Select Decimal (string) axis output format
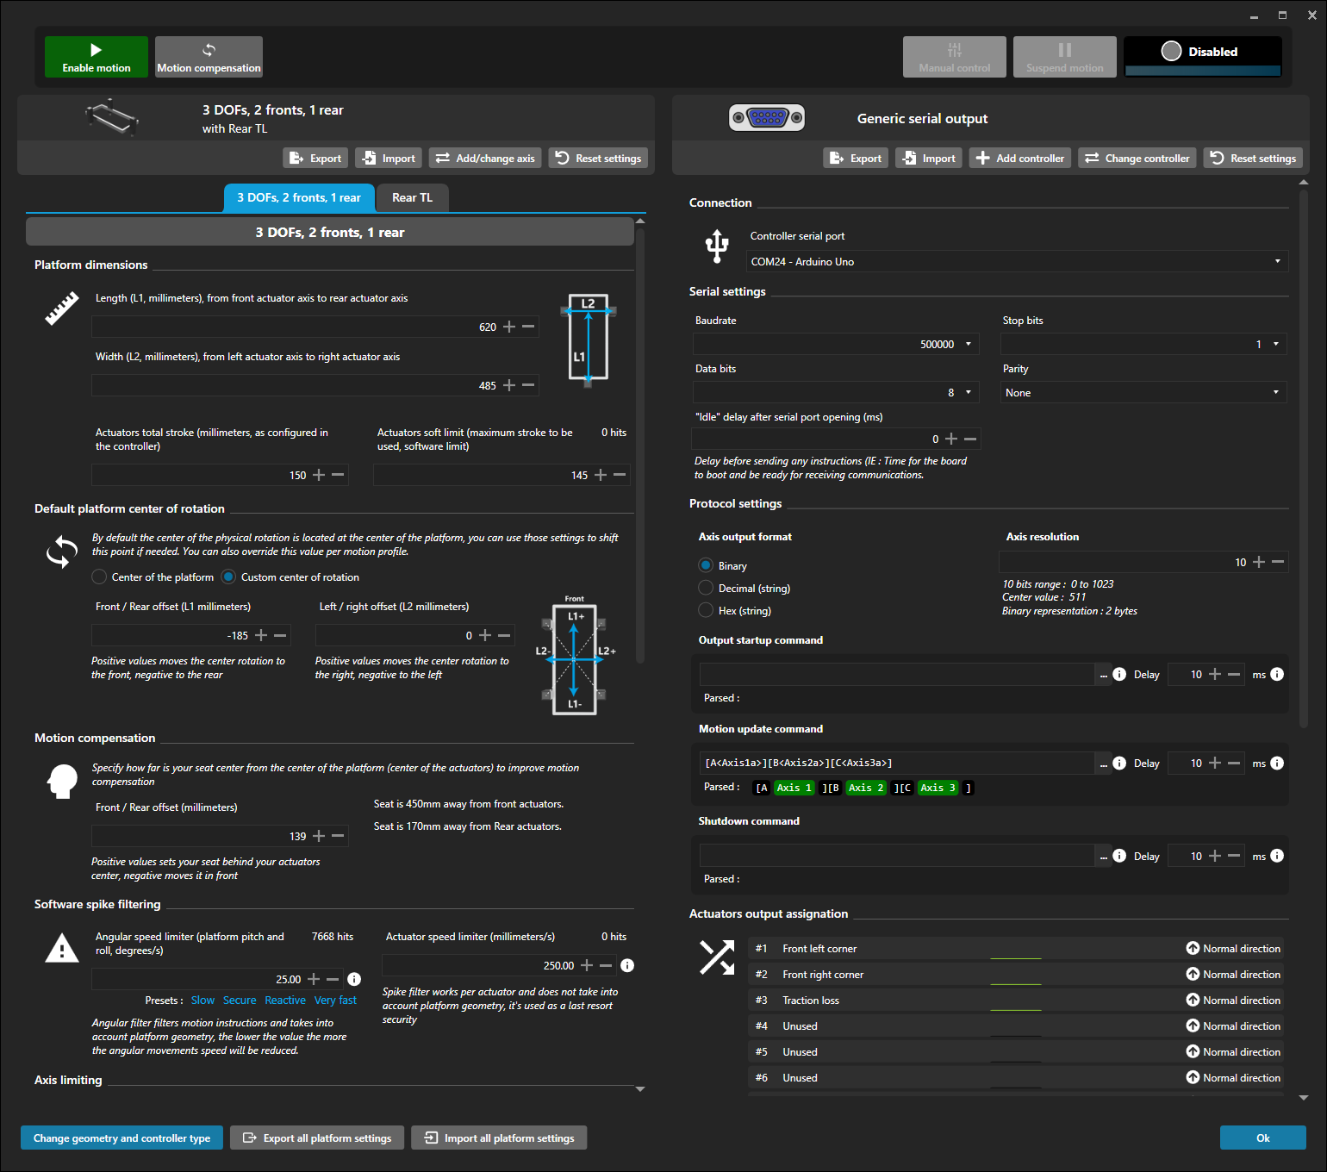 706,589
